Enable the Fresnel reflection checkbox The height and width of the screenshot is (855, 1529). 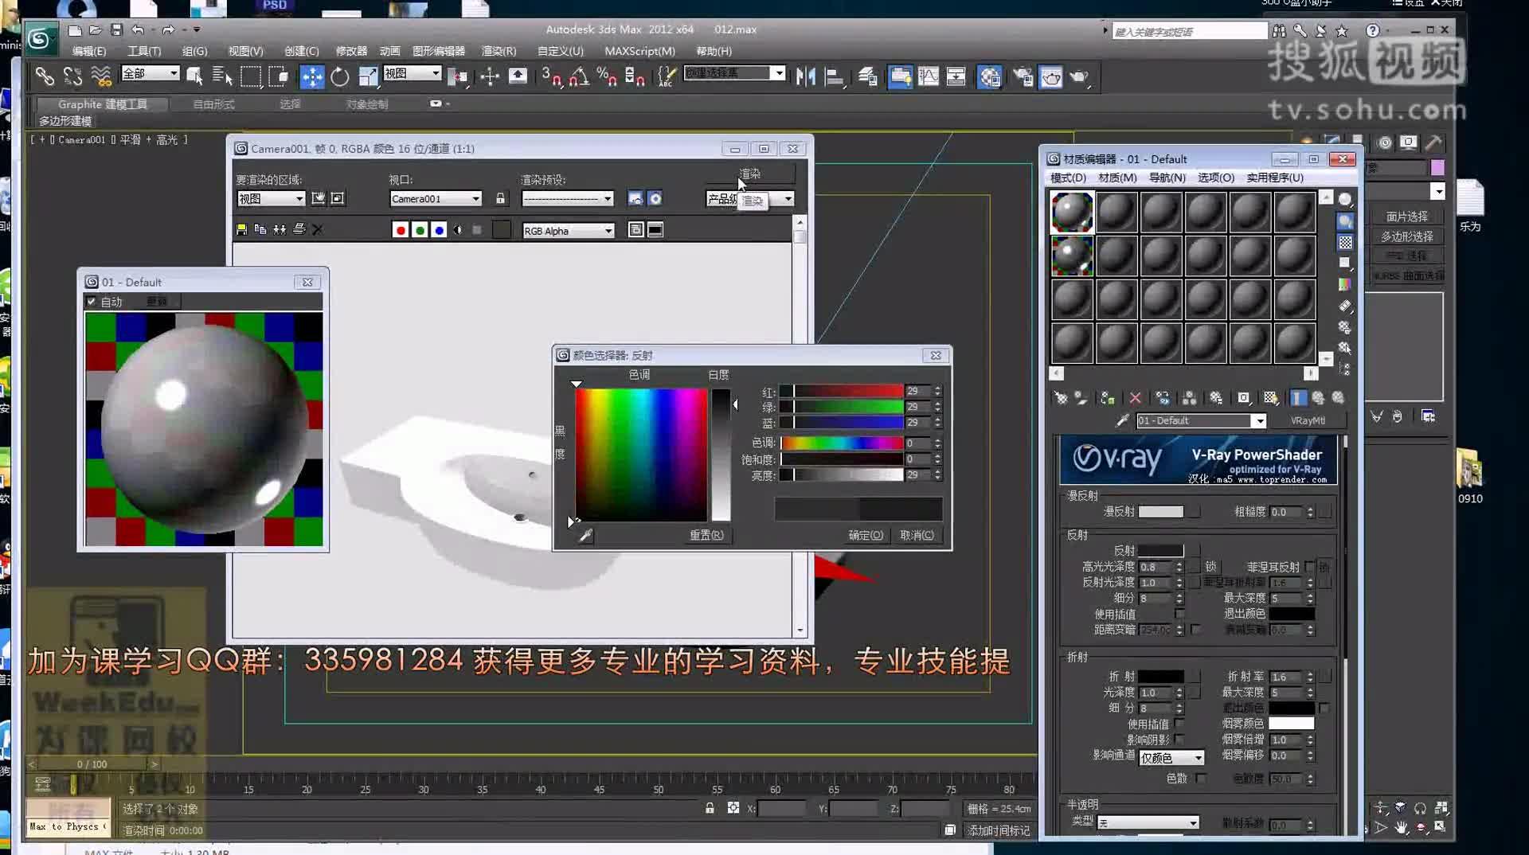tap(1308, 568)
